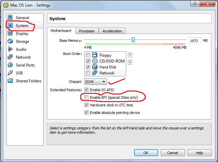Select the CD/DVD-ROM disc icon in boot order
This screenshot has height=162, width=218.
tap(95, 61)
